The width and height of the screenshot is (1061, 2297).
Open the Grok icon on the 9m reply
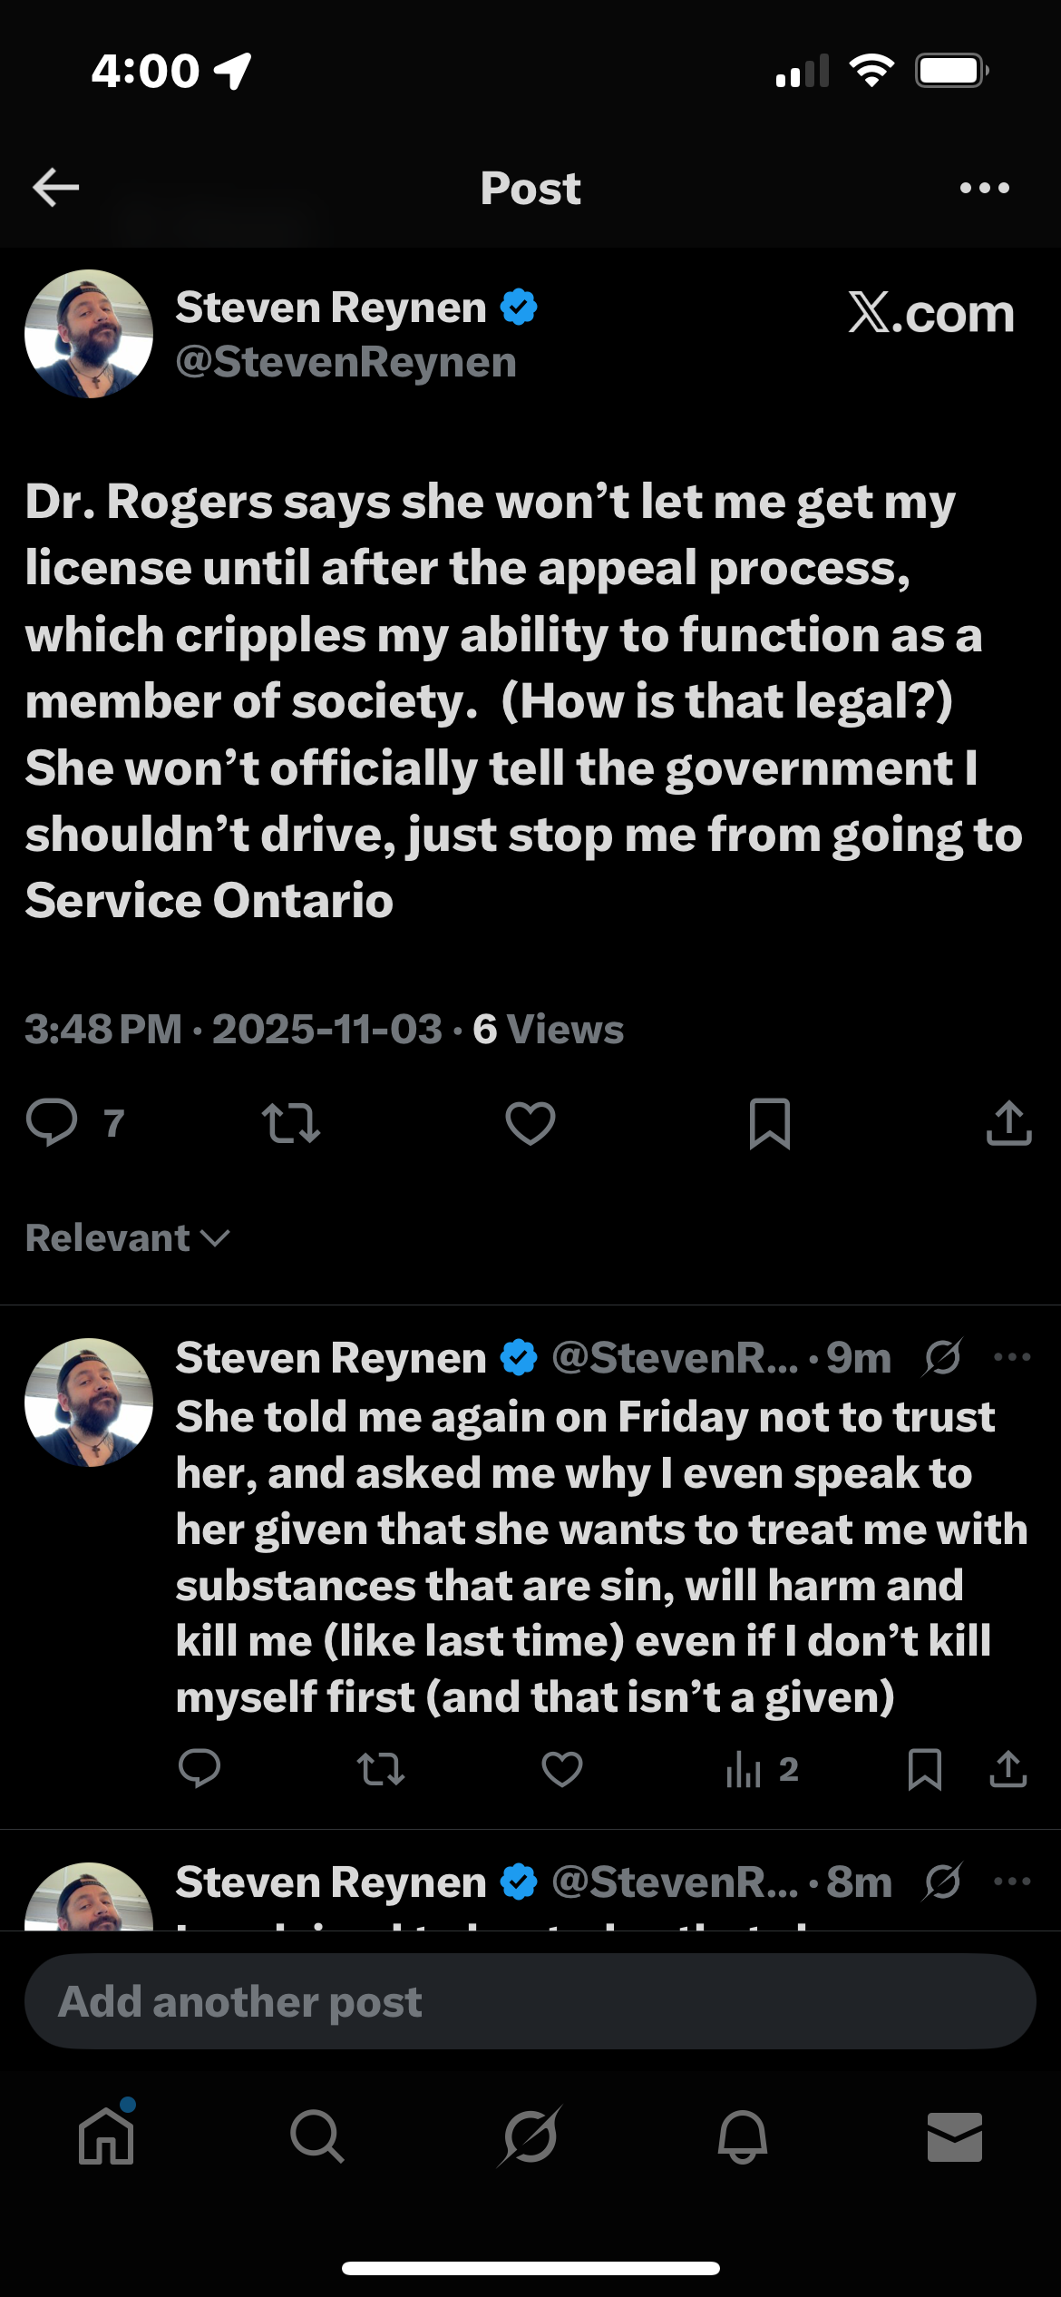tap(942, 1358)
